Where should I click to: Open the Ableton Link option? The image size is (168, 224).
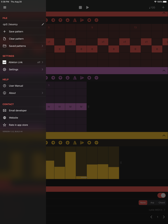pos(23,62)
